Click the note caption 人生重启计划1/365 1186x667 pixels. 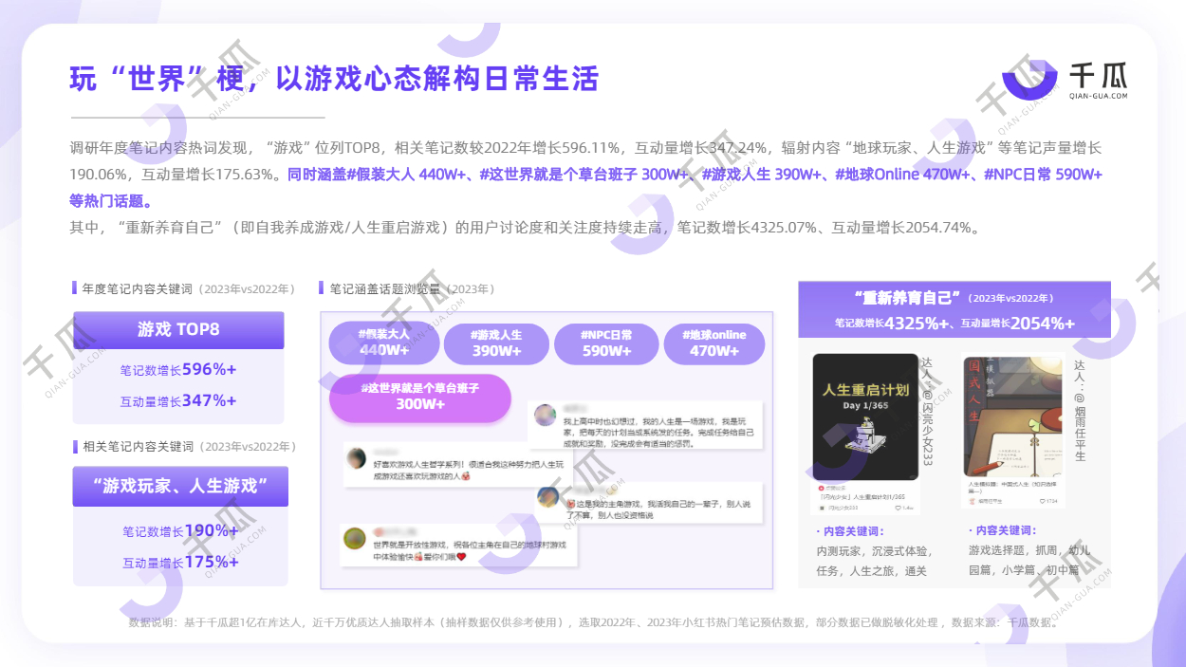click(862, 496)
